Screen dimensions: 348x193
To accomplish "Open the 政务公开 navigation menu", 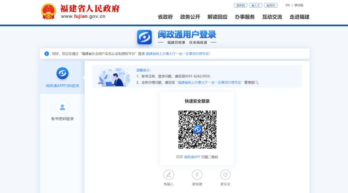I will pos(190,17).
